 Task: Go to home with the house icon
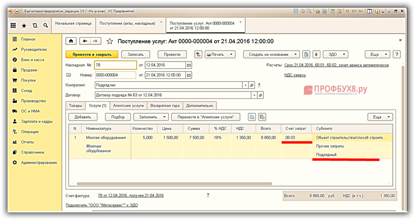71,41
